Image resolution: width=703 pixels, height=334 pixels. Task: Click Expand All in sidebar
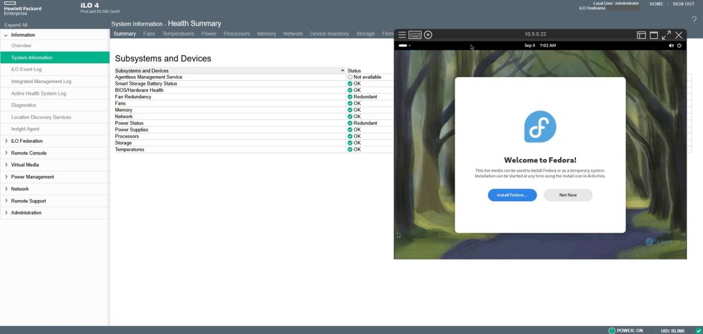pyautogui.click(x=16, y=25)
